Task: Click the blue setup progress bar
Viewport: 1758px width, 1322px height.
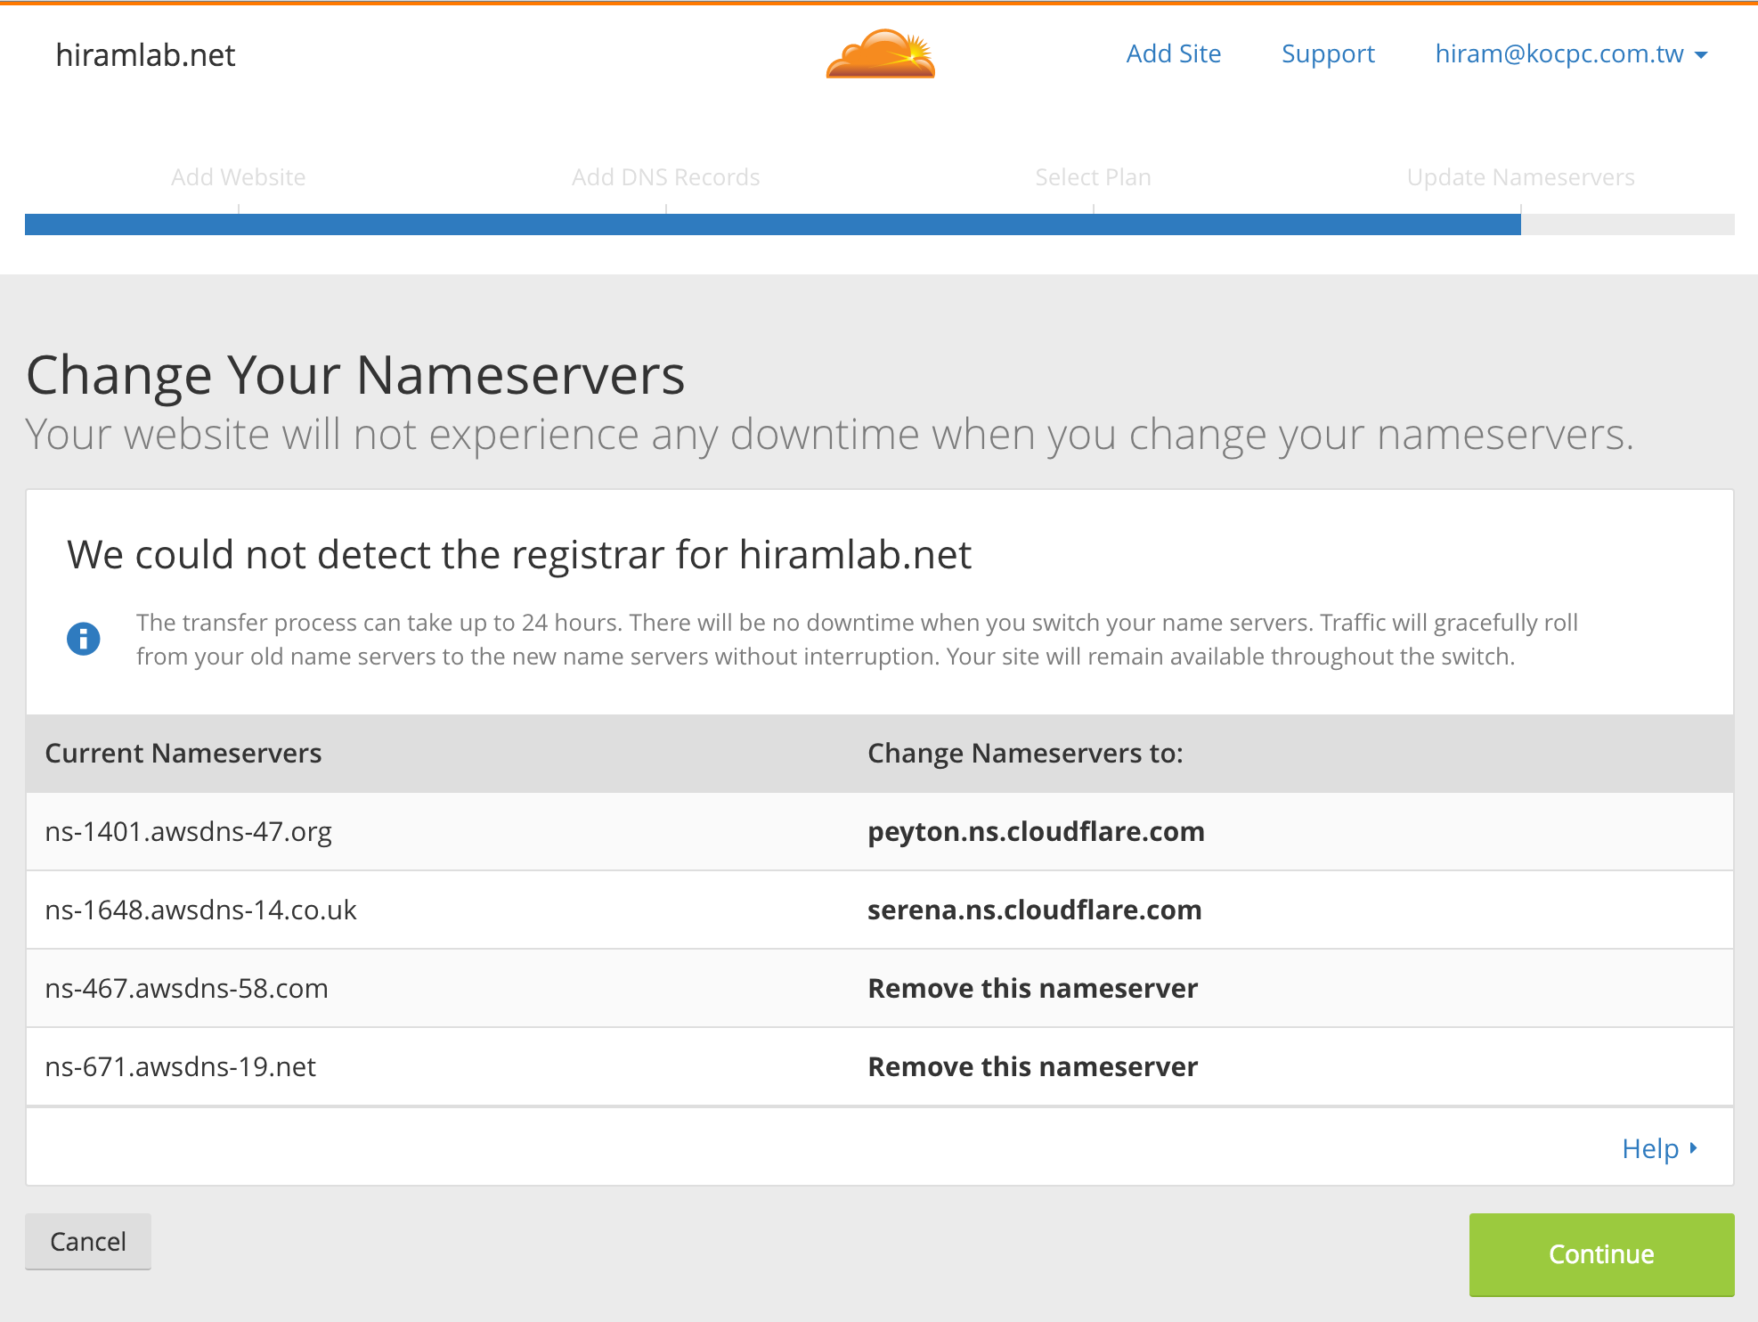Action: [x=773, y=224]
